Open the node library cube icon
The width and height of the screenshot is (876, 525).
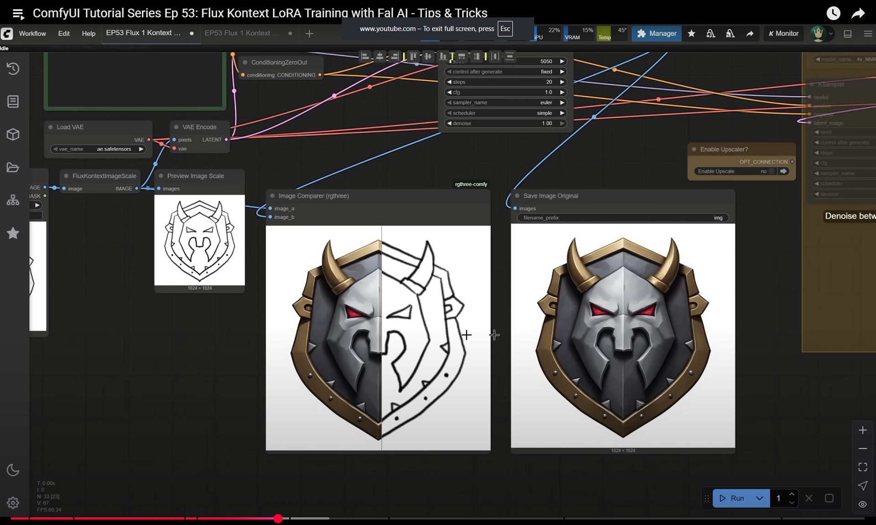point(13,134)
